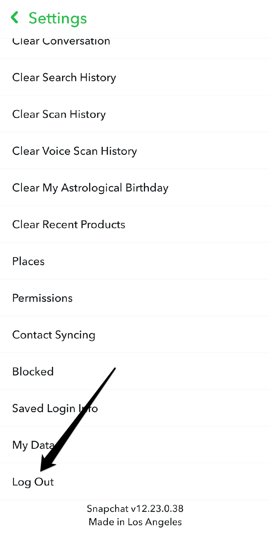Go to Contact Syncing
This screenshot has height=533, width=270.
(54, 335)
